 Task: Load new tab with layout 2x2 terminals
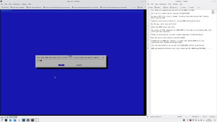tap(57, 7)
